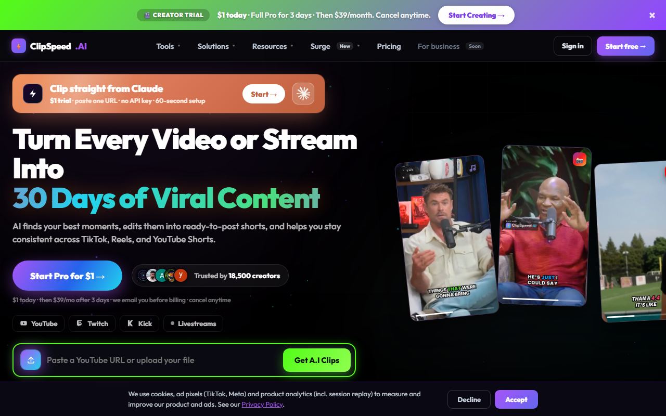Open the Pricing page
Screen dimensions: 666x416
point(389,46)
